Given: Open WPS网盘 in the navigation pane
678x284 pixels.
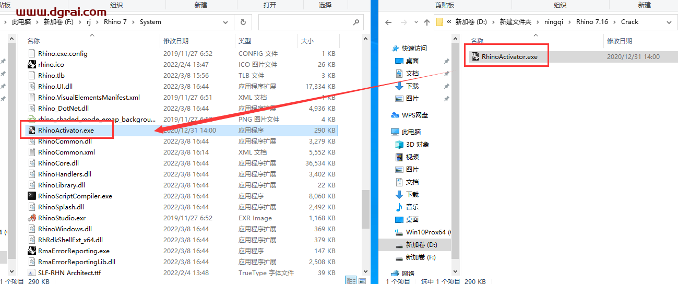Looking at the screenshot, I should point(415,115).
